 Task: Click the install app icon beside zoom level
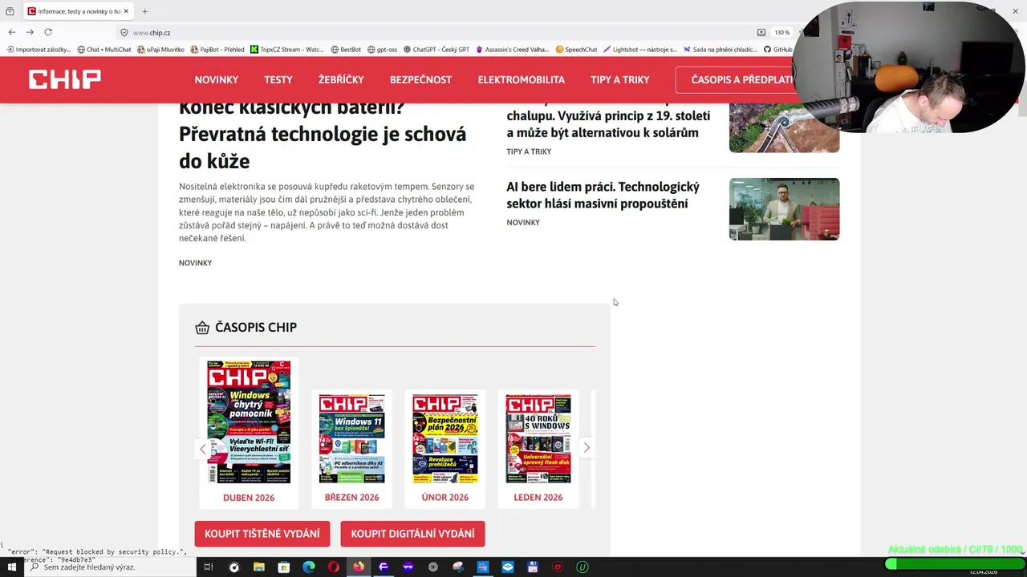point(761,33)
